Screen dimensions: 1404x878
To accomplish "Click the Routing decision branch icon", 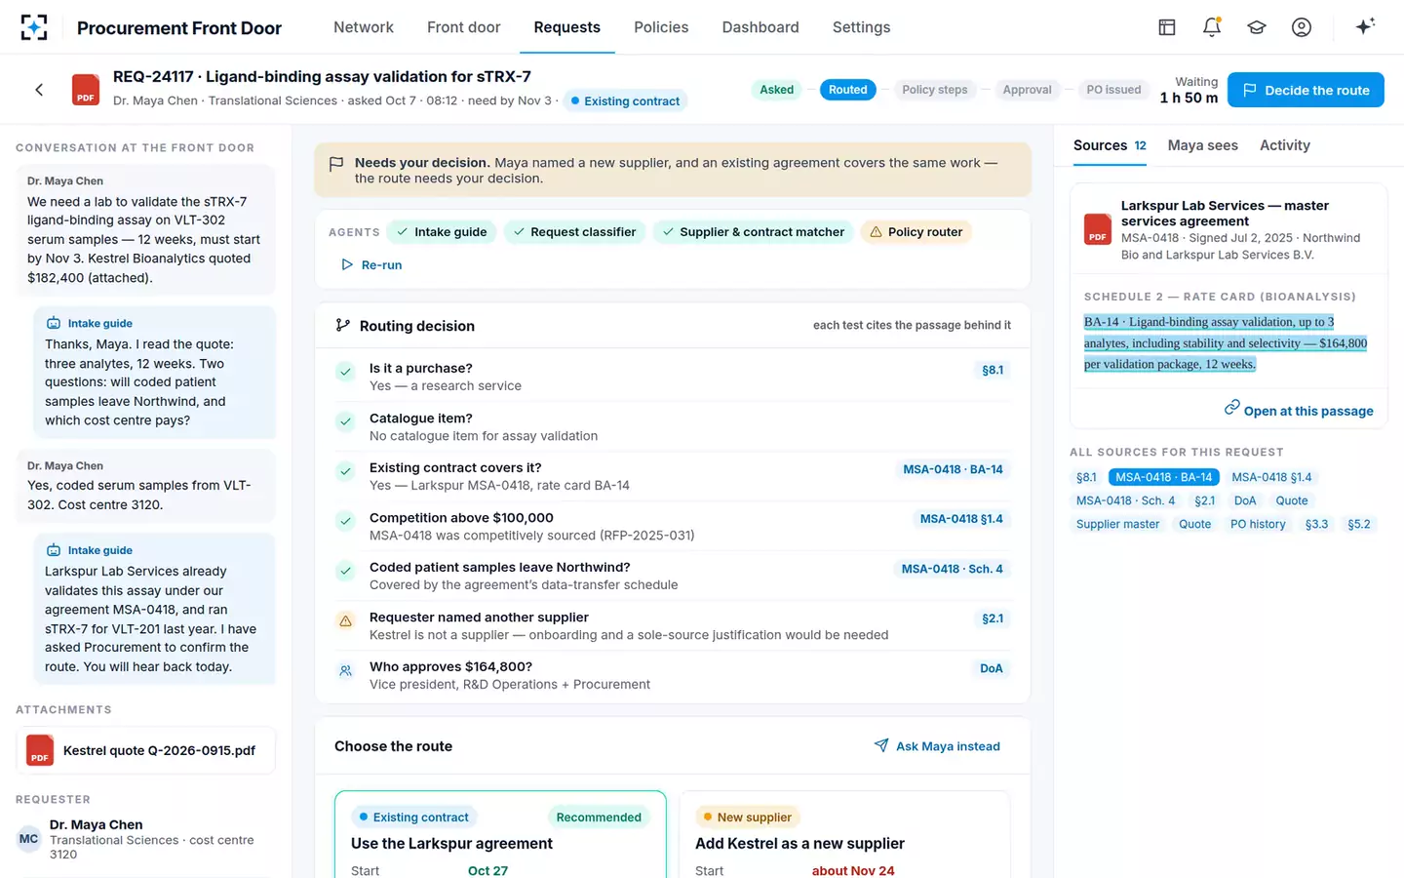I will (343, 325).
